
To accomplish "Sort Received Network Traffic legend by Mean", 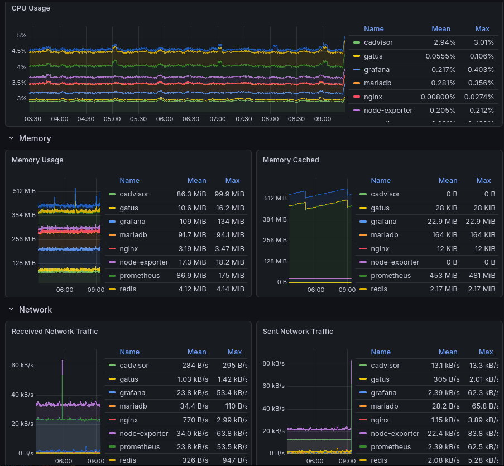I will (196, 352).
